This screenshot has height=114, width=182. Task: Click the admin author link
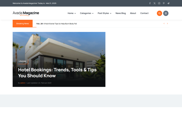pyautogui.click(x=23, y=83)
